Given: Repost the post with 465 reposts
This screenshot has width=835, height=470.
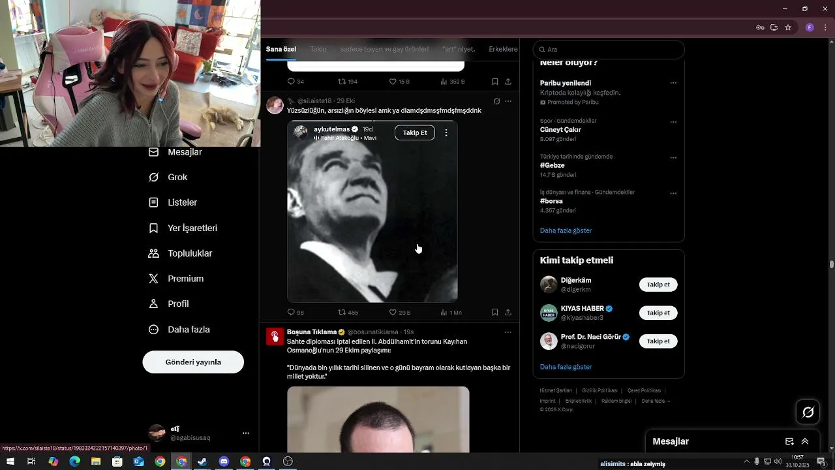Looking at the screenshot, I should (x=348, y=313).
